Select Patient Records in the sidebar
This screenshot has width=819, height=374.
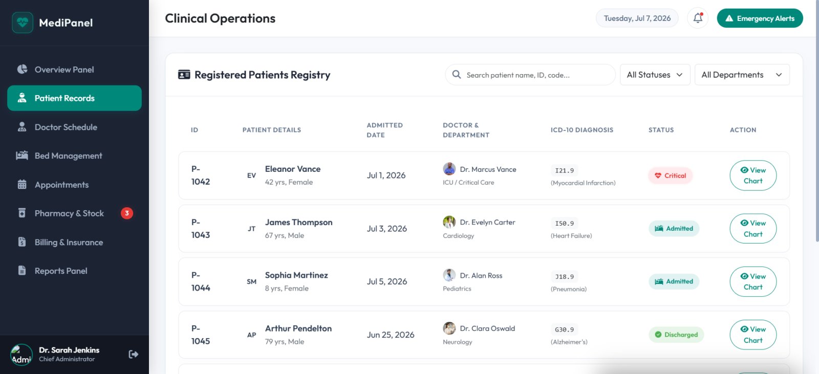pyautogui.click(x=74, y=98)
